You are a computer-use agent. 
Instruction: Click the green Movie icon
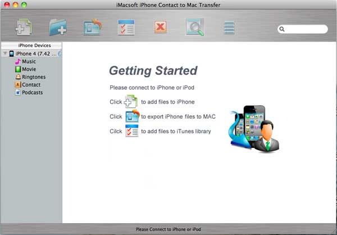coord(18,69)
